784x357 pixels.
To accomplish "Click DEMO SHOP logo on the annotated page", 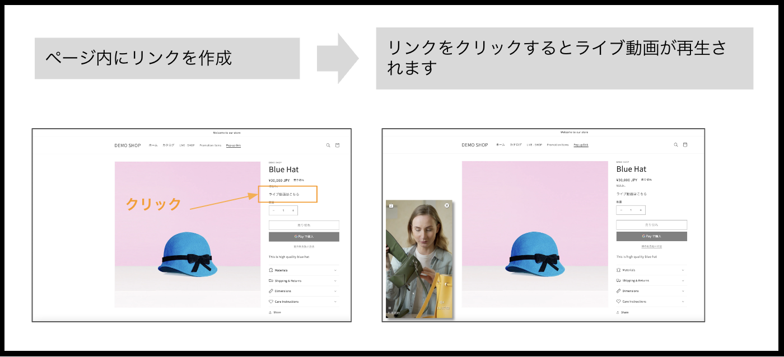I will [128, 145].
